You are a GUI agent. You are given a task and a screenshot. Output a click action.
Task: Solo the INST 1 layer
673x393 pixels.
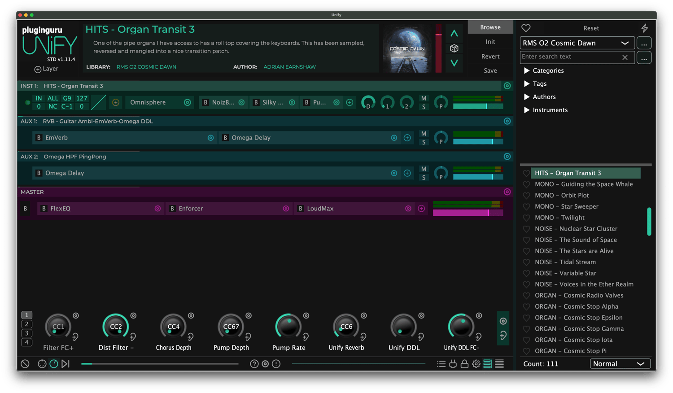[x=424, y=107]
